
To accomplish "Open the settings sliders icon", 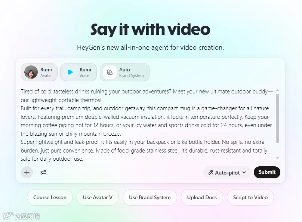I will 43,172.
